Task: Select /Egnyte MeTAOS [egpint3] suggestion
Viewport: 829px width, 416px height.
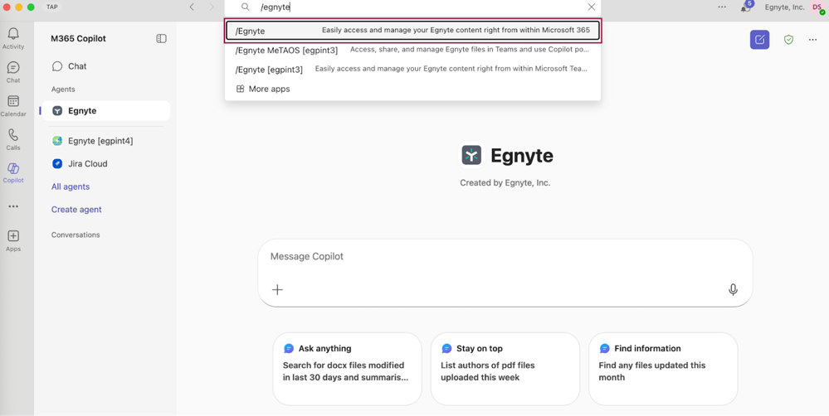Action: 412,51
